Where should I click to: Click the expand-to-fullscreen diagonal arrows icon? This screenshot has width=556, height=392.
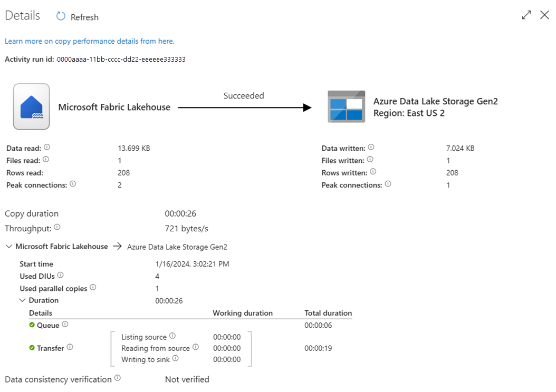pyautogui.click(x=526, y=15)
